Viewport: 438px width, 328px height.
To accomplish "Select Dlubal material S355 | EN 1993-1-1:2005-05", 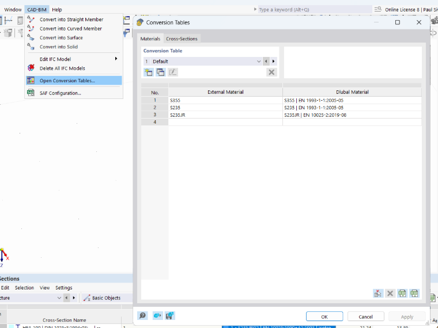I will click(x=352, y=100).
